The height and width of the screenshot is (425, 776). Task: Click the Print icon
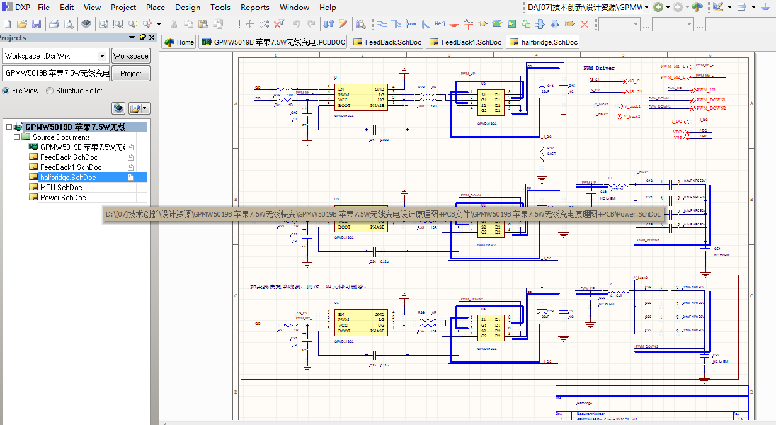54,24
